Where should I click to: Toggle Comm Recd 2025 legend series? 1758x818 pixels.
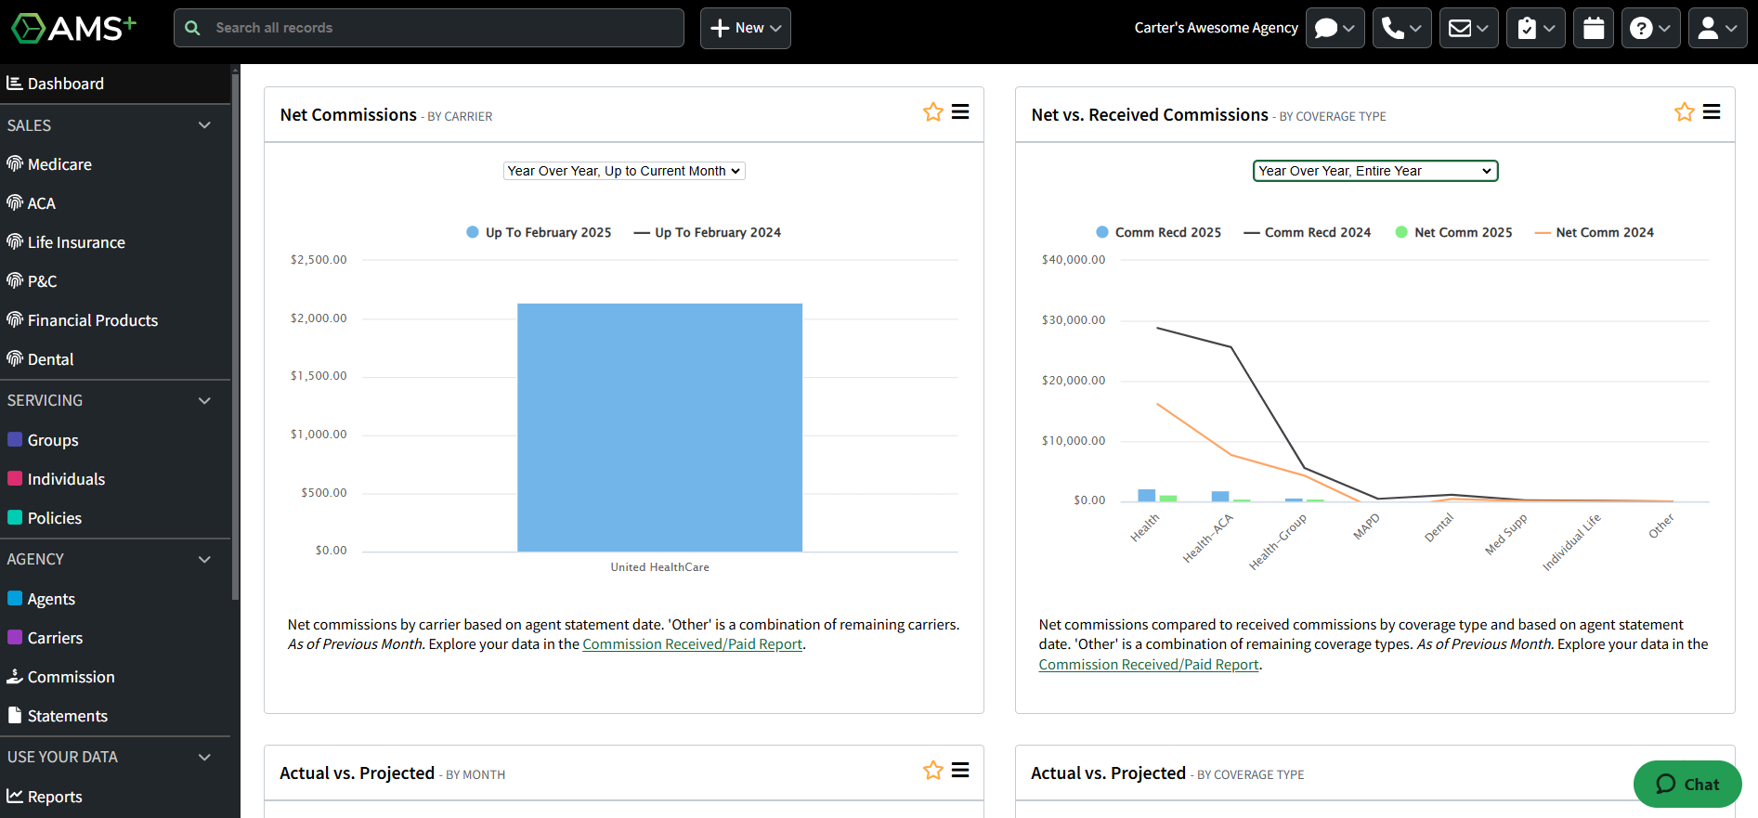click(1158, 232)
